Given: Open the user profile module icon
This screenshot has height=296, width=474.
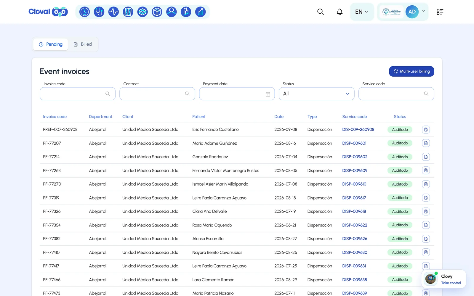Looking at the screenshot, I should pyautogui.click(x=172, y=12).
